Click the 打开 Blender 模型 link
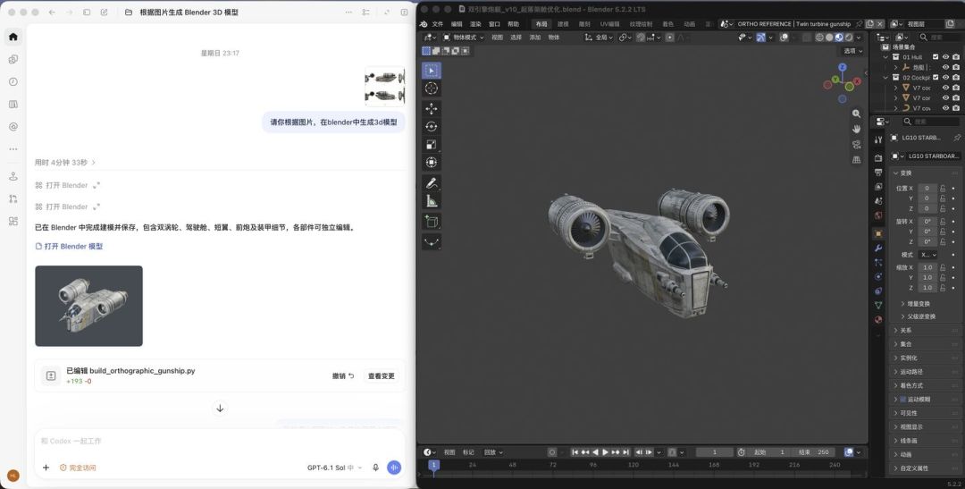This screenshot has width=965, height=489. coord(69,247)
